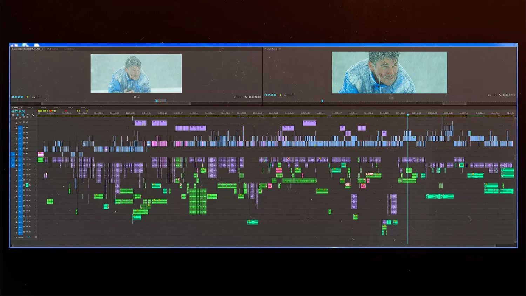The width and height of the screenshot is (526, 296).
Task: Click the drag video only filmstrip icon
Action: click(135, 97)
